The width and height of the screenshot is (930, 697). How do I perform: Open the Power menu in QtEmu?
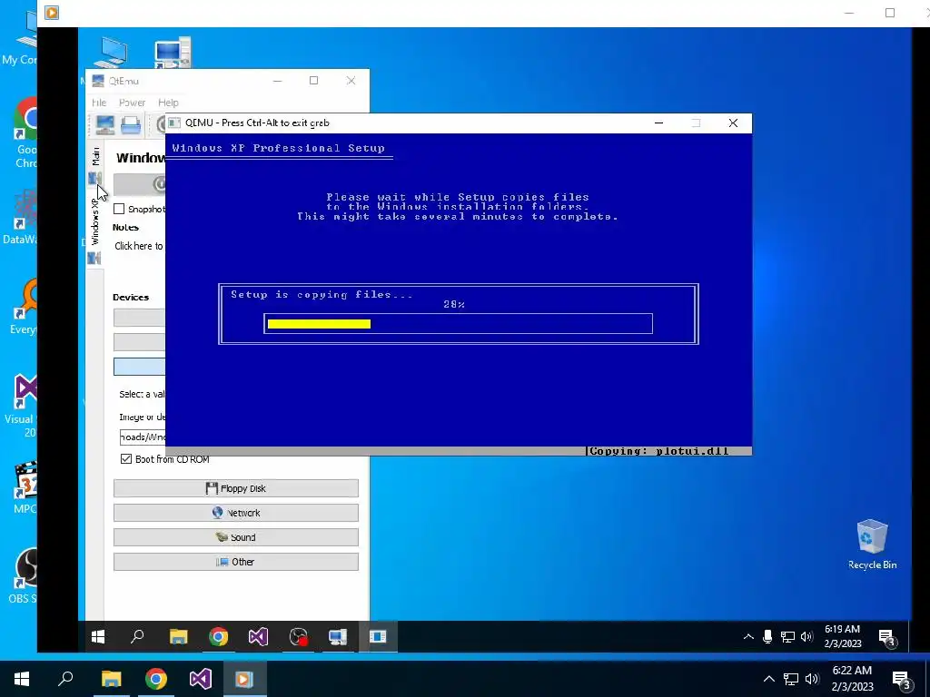132,103
